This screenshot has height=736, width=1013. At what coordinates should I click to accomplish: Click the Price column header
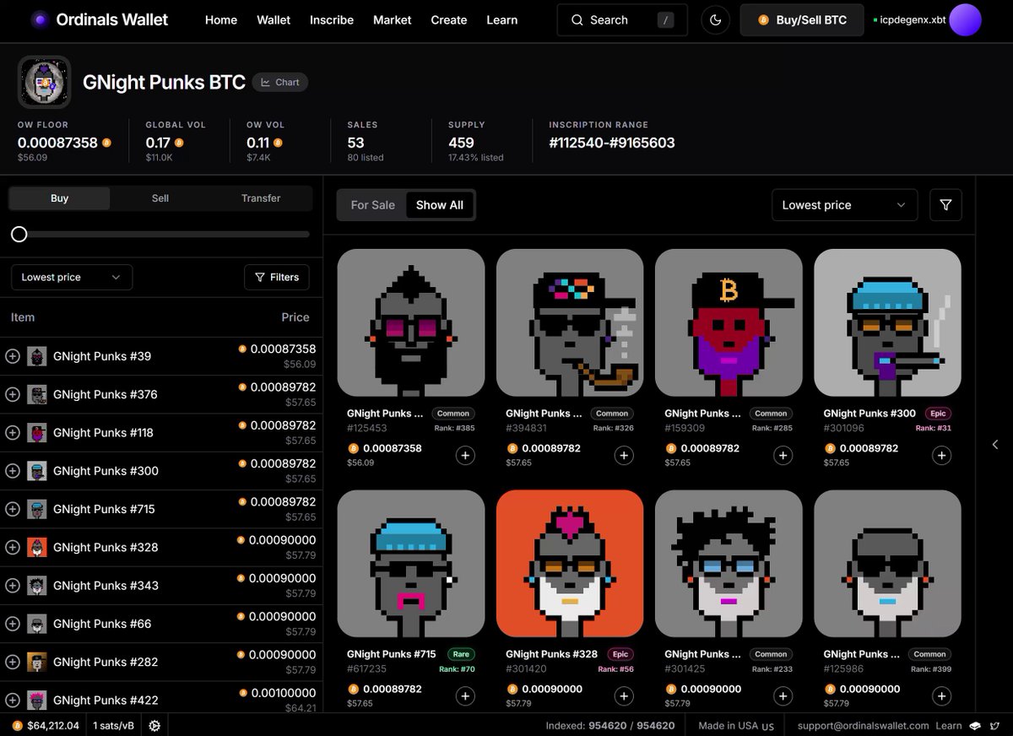click(295, 317)
